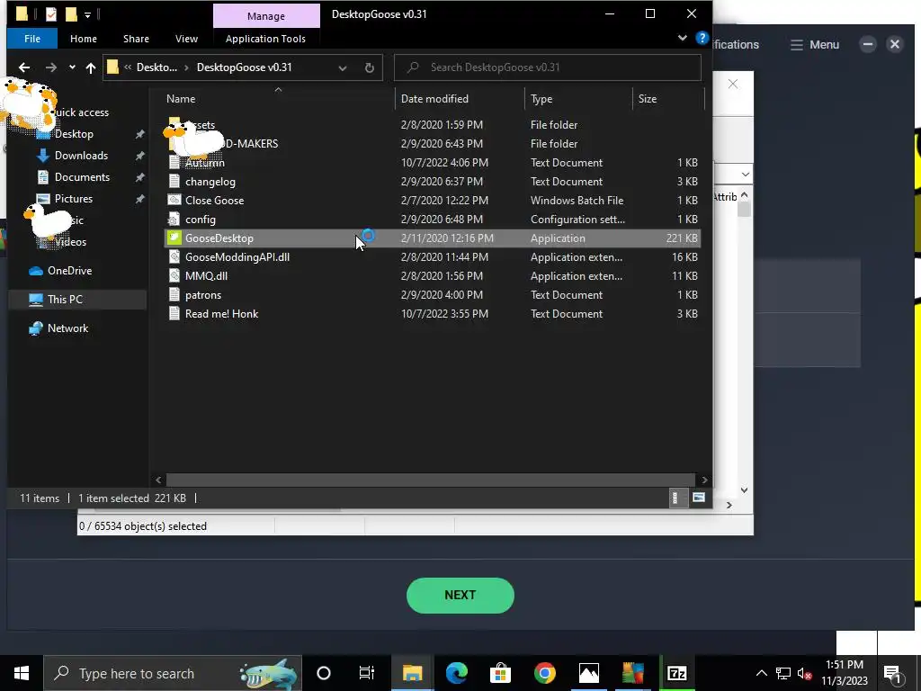921x691 pixels.
Task: Open Photos app from taskbar
Action: click(x=588, y=673)
